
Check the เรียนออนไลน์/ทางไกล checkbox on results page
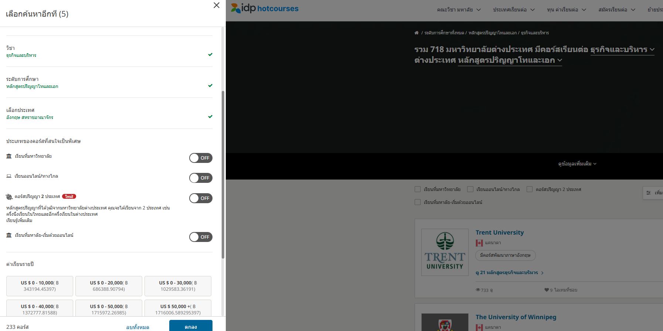coord(470,189)
